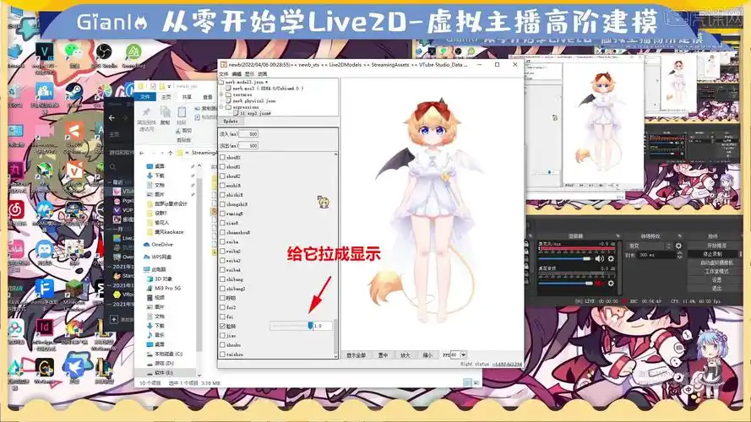Click the up-folder arrow in File Explorer
Image resolution: width=751 pixels, height=422 pixels.
point(170,153)
